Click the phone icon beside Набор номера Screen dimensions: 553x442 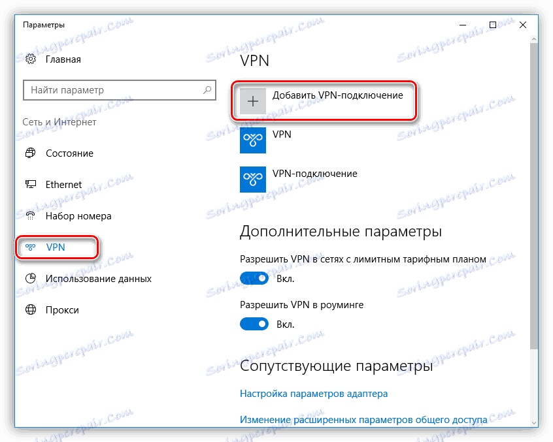tap(30, 215)
